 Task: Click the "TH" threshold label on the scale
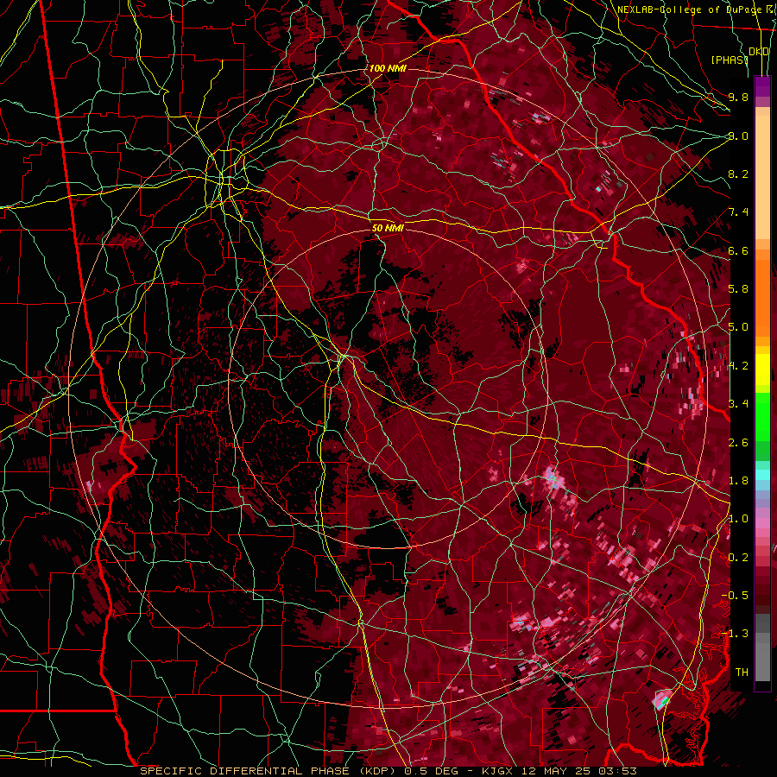(x=742, y=672)
